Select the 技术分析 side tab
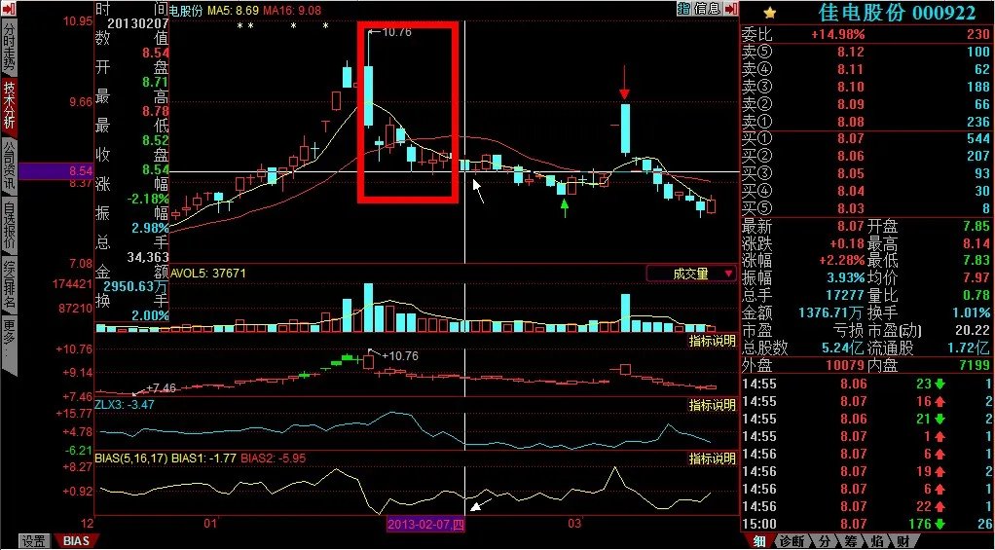The width and height of the screenshot is (995, 550). 9,105
